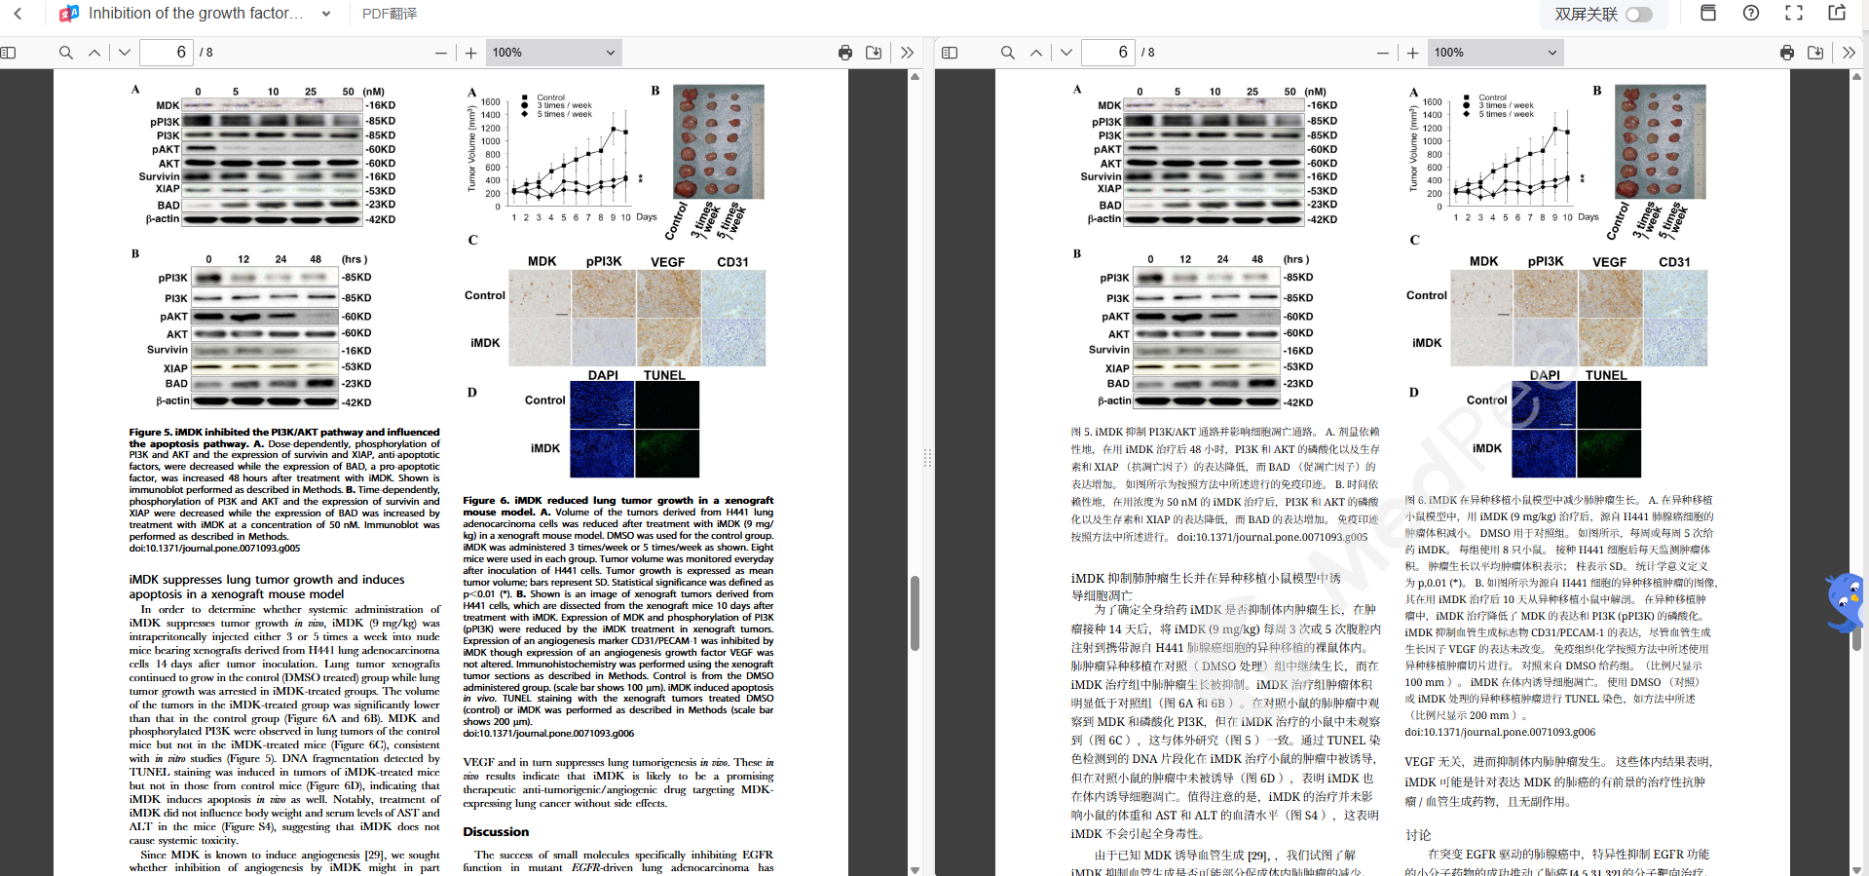Expand the document title dropdown chevron
This screenshot has height=876, width=1869.
[326, 14]
